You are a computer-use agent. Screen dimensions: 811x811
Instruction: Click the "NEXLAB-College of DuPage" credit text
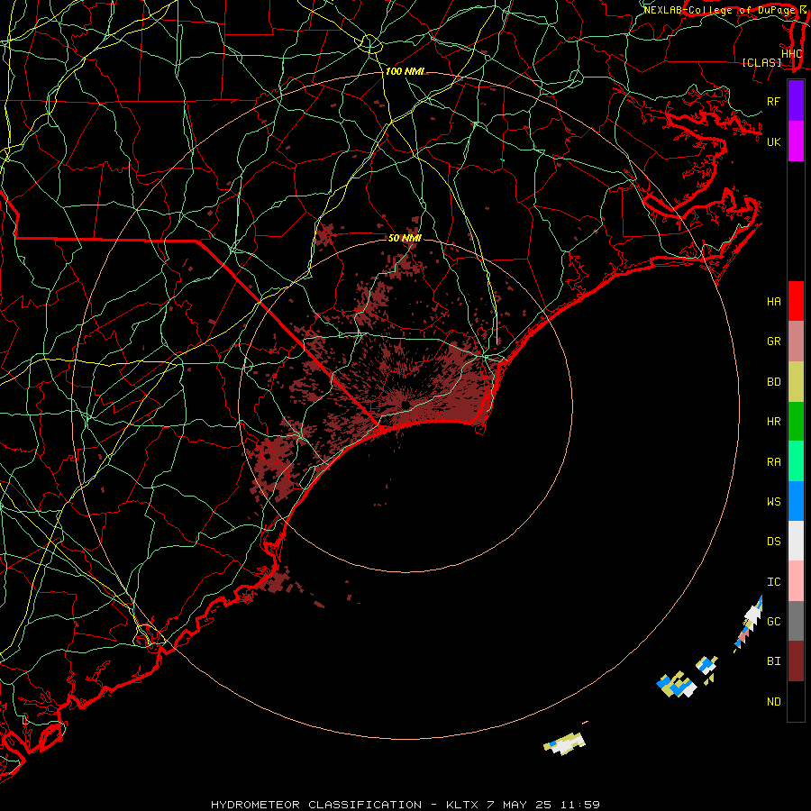point(718,10)
